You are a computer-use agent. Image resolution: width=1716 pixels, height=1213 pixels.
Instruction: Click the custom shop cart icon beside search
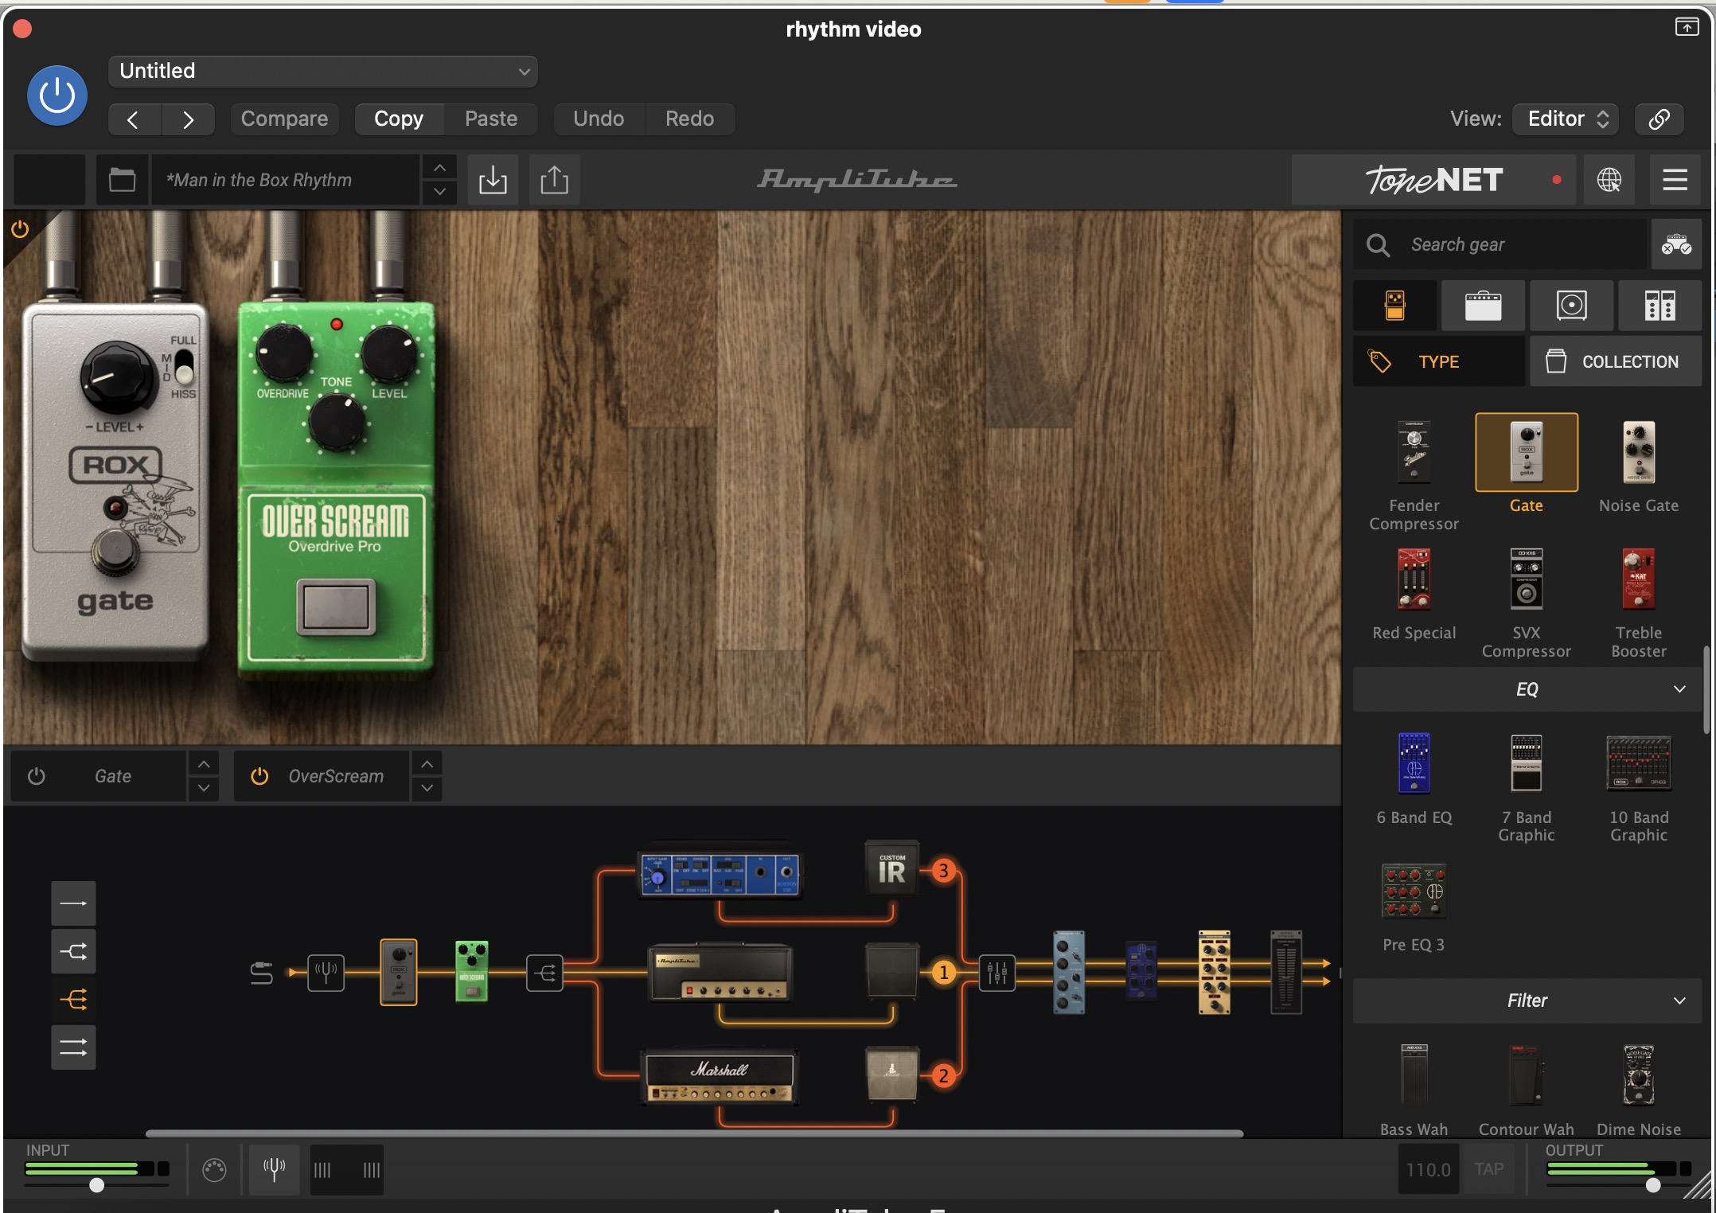click(x=1675, y=244)
